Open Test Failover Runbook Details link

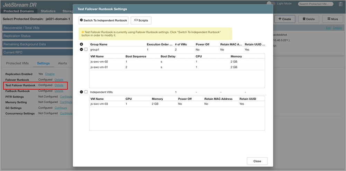(x=59, y=85)
